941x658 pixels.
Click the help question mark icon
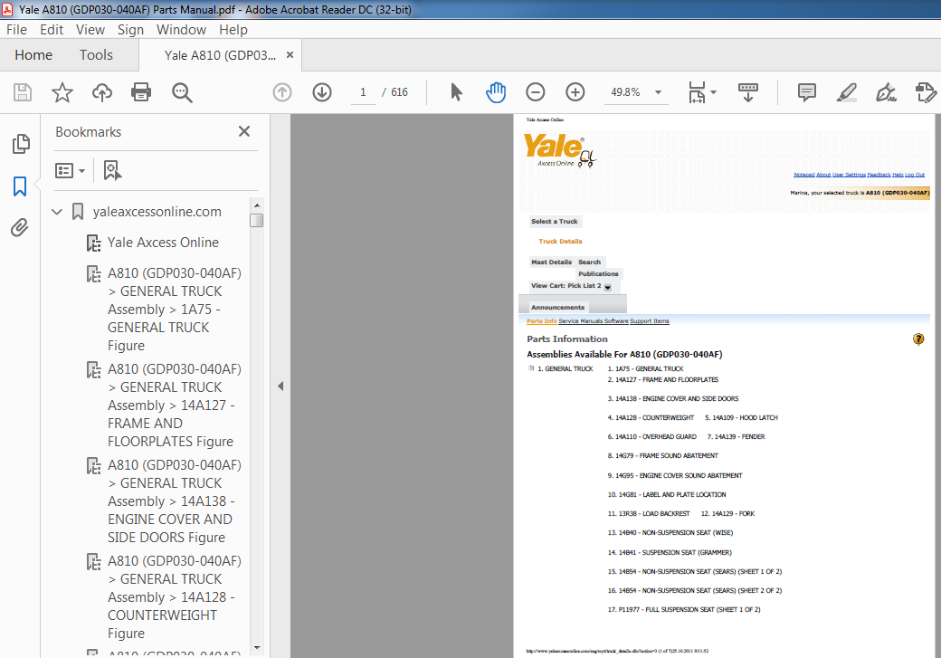[918, 339]
